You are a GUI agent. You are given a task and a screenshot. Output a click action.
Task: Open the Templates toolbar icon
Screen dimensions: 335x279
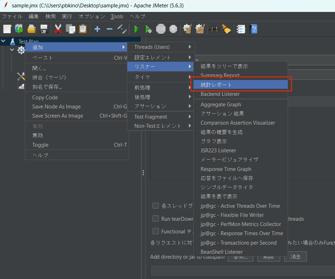click(19, 29)
